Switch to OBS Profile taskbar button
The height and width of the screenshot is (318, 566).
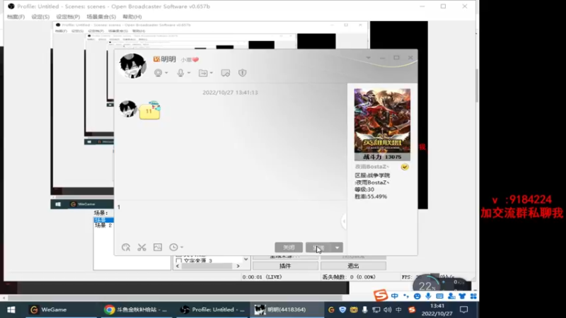tap(213, 310)
